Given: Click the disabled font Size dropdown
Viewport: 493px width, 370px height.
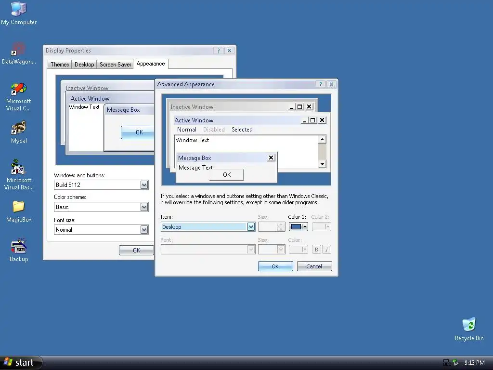Looking at the screenshot, I should point(272,250).
